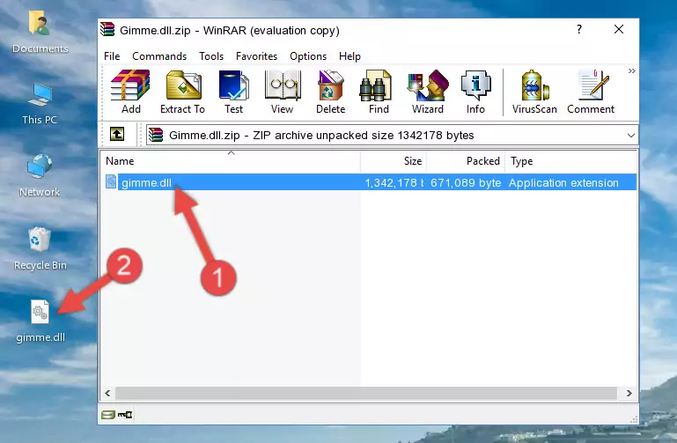Launch the Wizard tool
677x443 pixels.
[428, 92]
